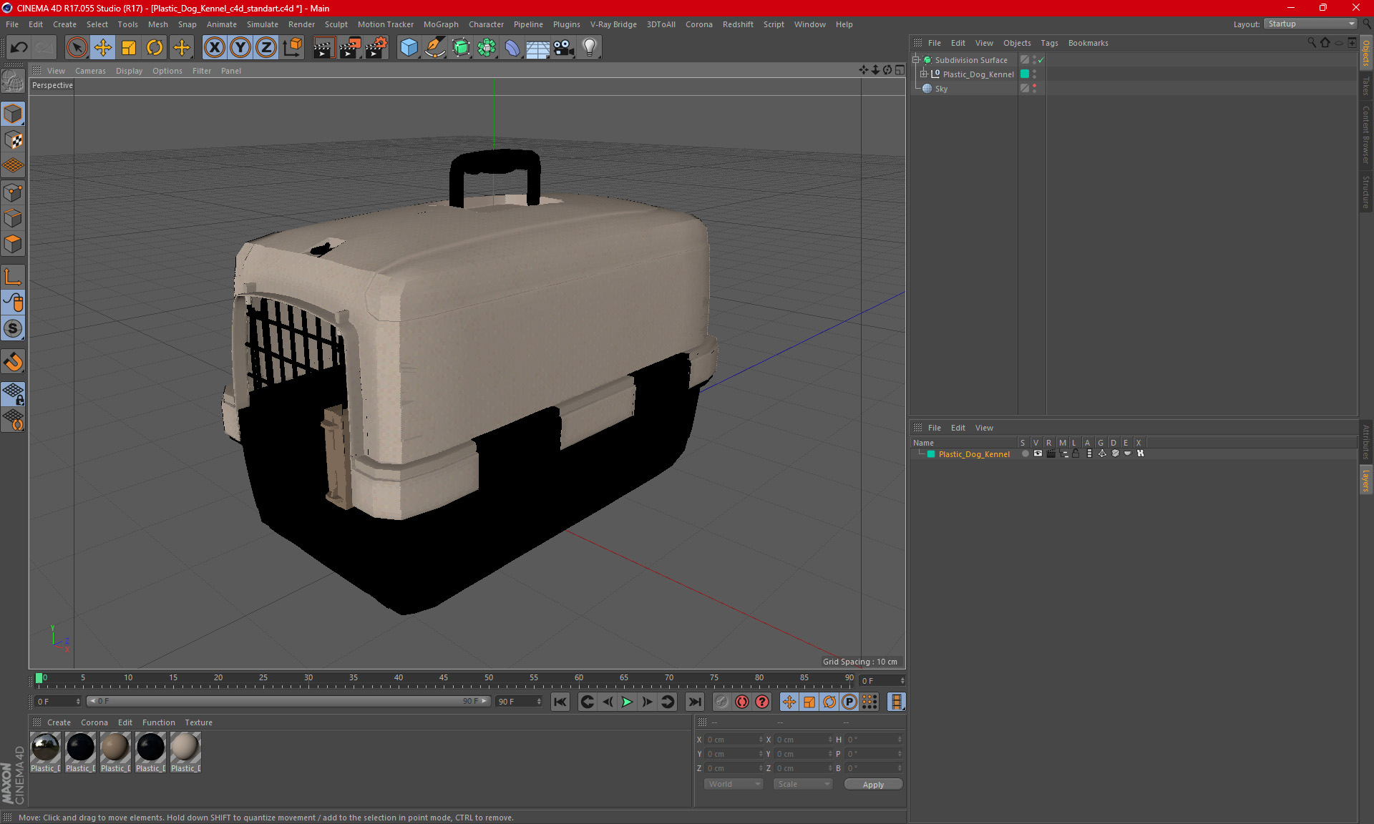Open the Floor environment objects icon
Image resolution: width=1374 pixels, height=824 pixels.
coord(538,48)
